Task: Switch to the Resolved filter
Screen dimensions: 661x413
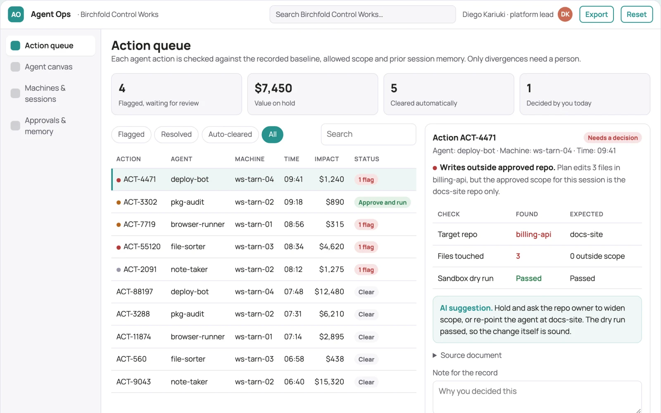Action: point(176,134)
